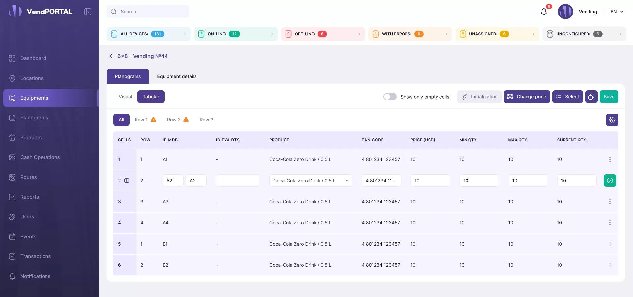Click the Search input field
Viewport: 633px width, 297px height.
point(148,12)
